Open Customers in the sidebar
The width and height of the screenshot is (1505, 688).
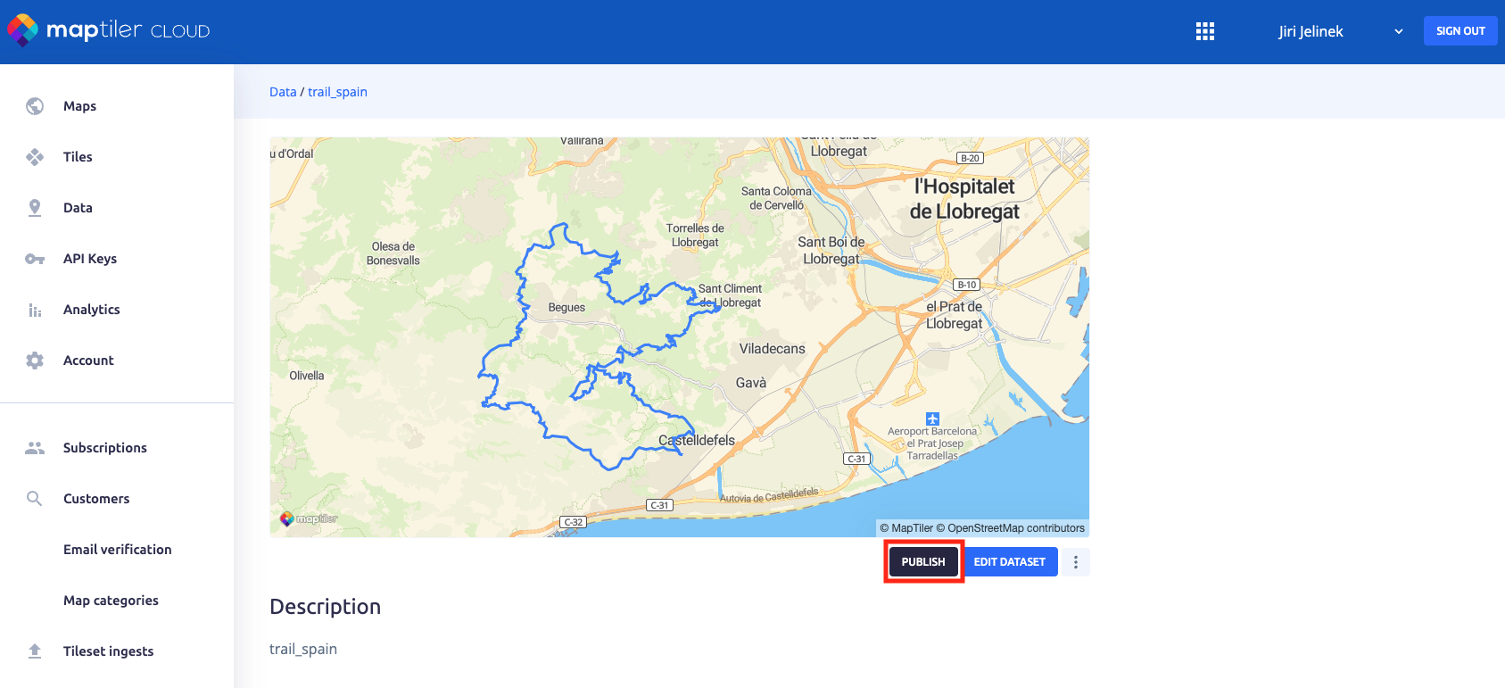click(x=96, y=499)
